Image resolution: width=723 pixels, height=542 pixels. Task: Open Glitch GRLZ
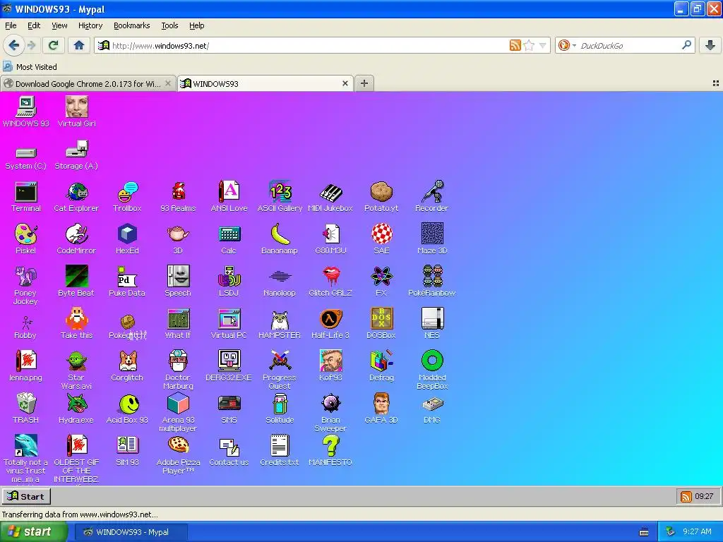pos(330,282)
